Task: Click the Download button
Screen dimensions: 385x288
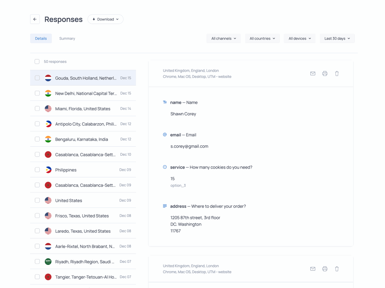Action: click(105, 19)
